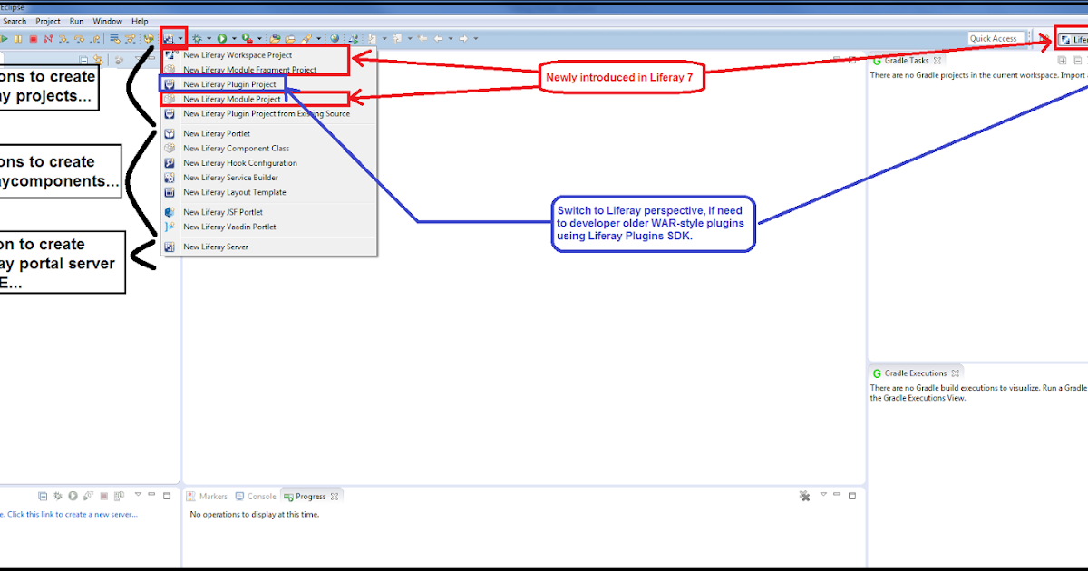1088x571 pixels.
Task: Expand all nodes in Gradle Tasks view
Action: [x=1063, y=61]
